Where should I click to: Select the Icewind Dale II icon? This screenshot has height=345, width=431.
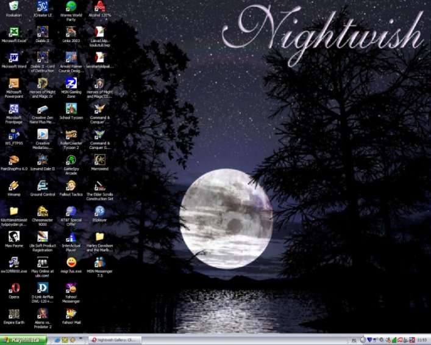pyautogui.click(x=43, y=160)
